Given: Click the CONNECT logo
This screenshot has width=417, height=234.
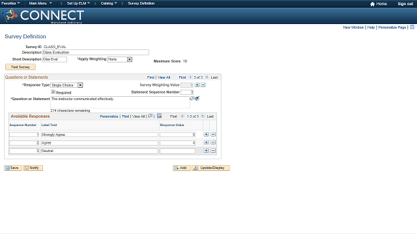Looking at the screenshot, I should tap(43, 16).
